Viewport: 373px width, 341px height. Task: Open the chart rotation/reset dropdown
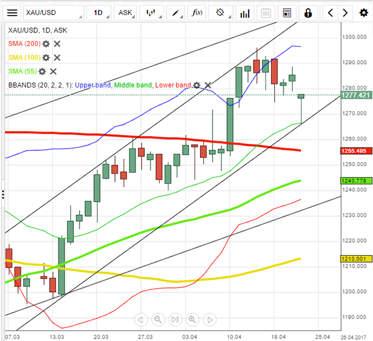[x=221, y=12]
